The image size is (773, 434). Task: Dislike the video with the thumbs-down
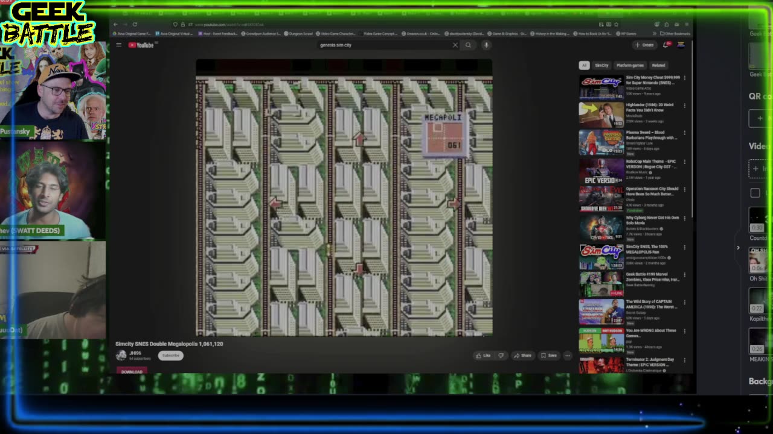(501, 356)
